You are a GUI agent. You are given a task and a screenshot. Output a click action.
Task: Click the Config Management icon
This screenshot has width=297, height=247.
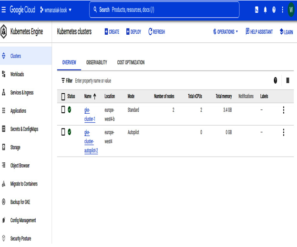[x=4, y=220]
